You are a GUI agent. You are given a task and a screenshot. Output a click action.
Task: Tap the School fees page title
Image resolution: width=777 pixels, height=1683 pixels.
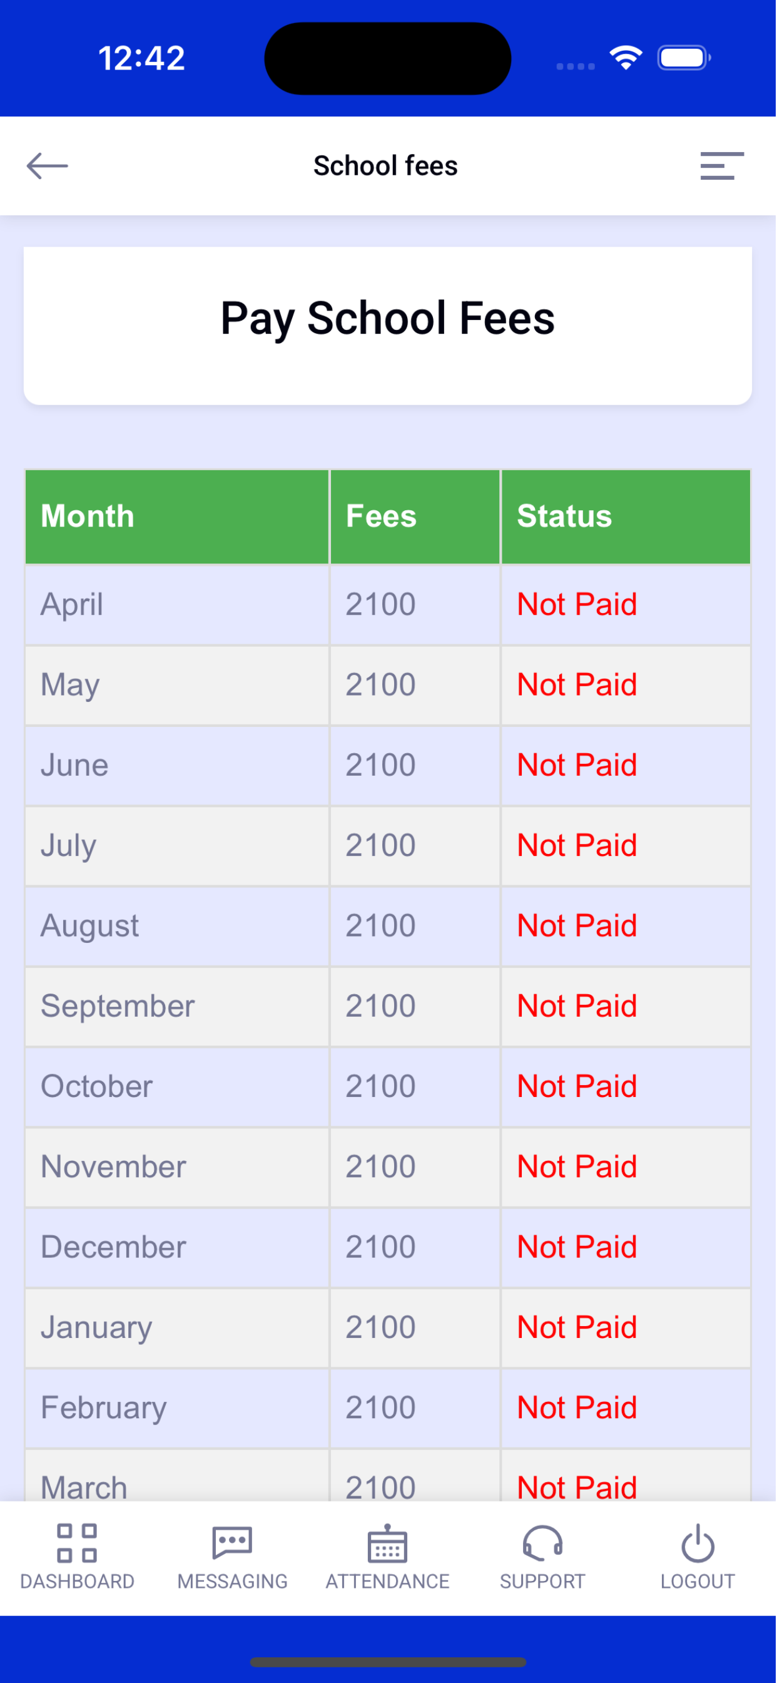pyautogui.click(x=386, y=166)
